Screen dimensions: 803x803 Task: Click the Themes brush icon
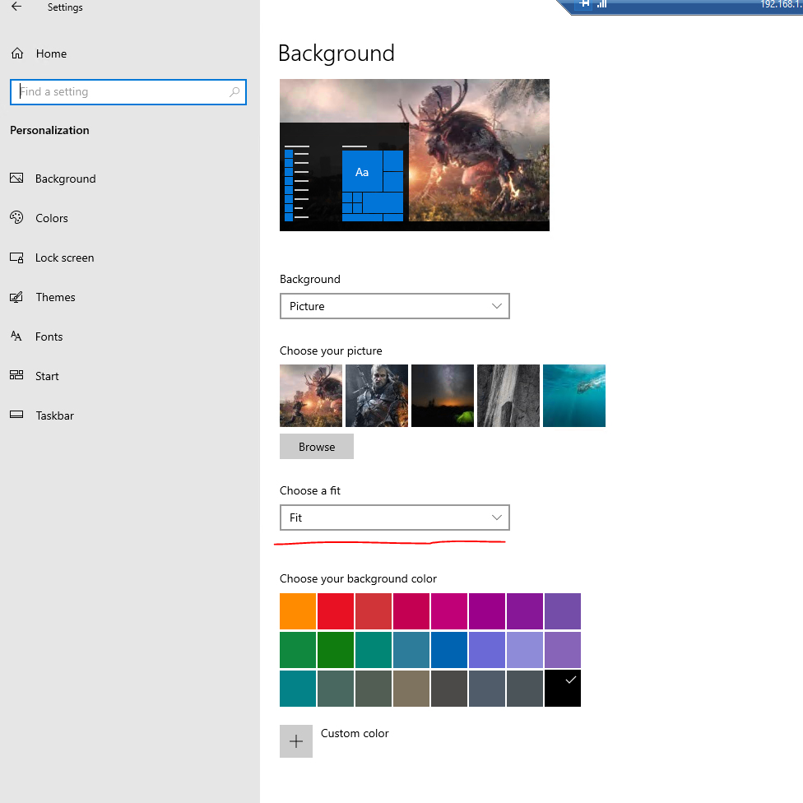click(16, 297)
